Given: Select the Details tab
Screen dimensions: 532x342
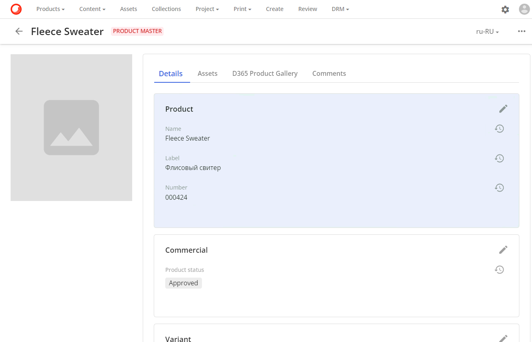Looking at the screenshot, I should click(171, 74).
